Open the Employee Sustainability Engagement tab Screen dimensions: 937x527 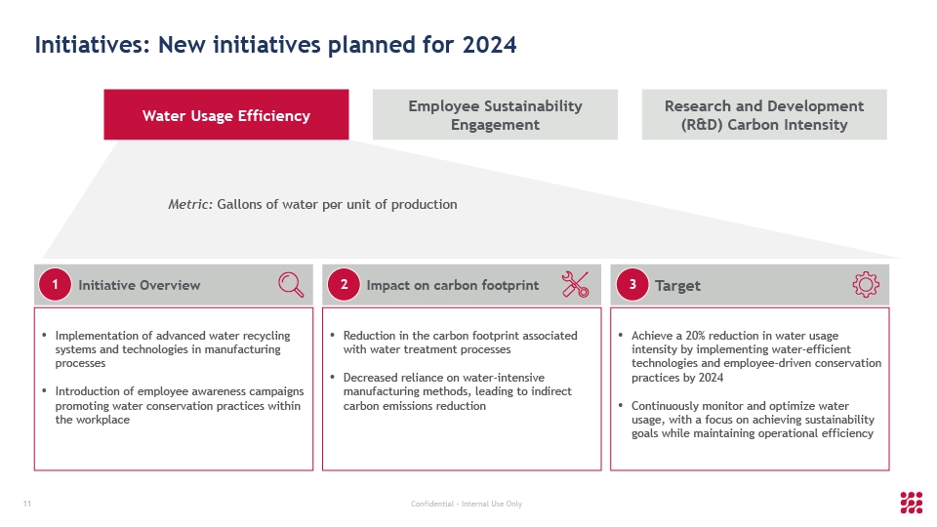[495, 115]
